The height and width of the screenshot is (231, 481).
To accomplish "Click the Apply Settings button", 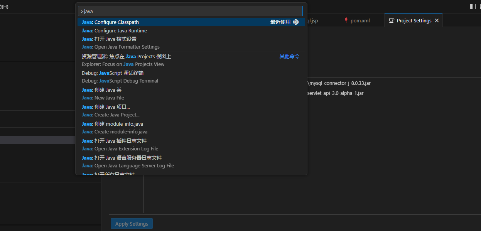I will [132, 224].
